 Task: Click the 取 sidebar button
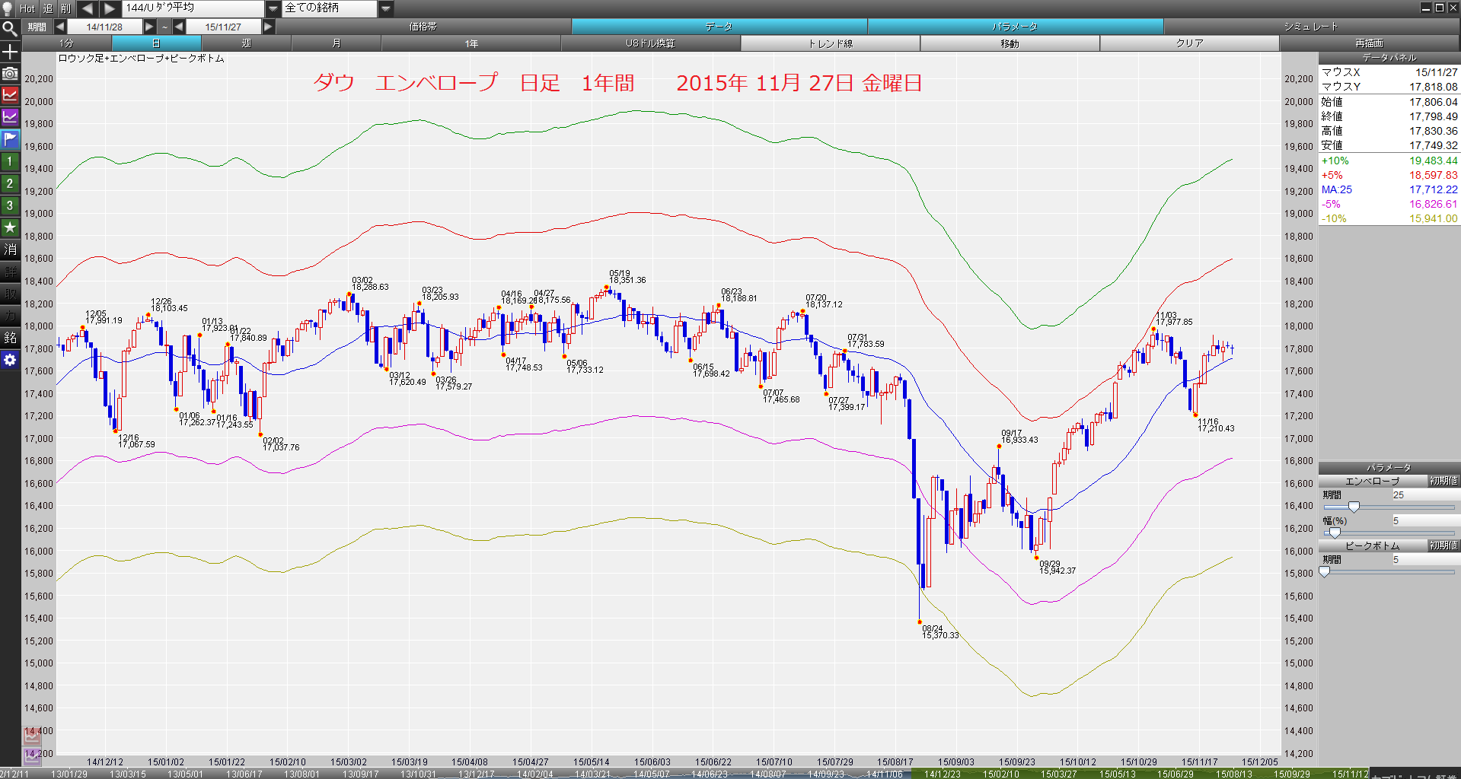pyautogui.click(x=9, y=294)
